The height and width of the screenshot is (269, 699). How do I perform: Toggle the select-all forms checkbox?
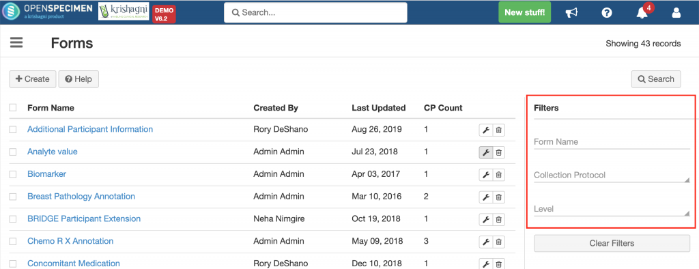coord(13,107)
